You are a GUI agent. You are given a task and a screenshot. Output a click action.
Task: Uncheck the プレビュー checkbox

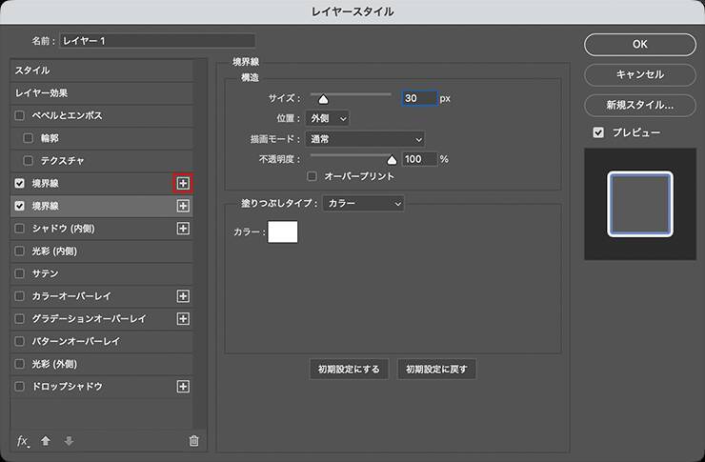click(598, 132)
